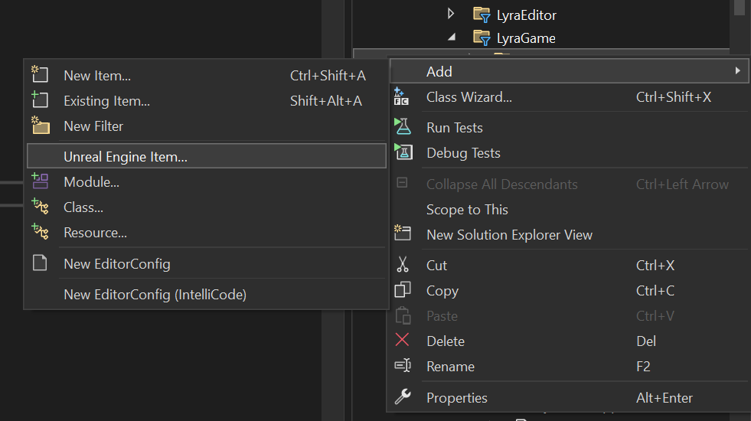
Task: Open the Add submenu arrow
Action: pos(737,71)
